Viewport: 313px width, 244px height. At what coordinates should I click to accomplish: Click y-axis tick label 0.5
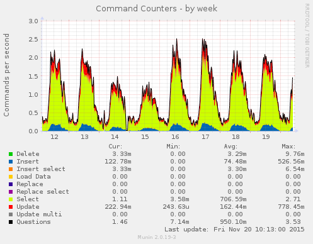[x=33, y=113]
